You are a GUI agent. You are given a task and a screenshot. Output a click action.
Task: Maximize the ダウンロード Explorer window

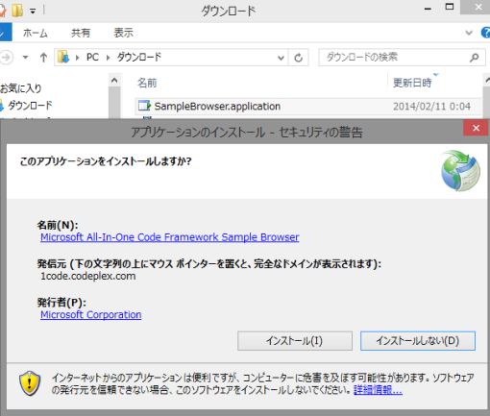(450, 7)
